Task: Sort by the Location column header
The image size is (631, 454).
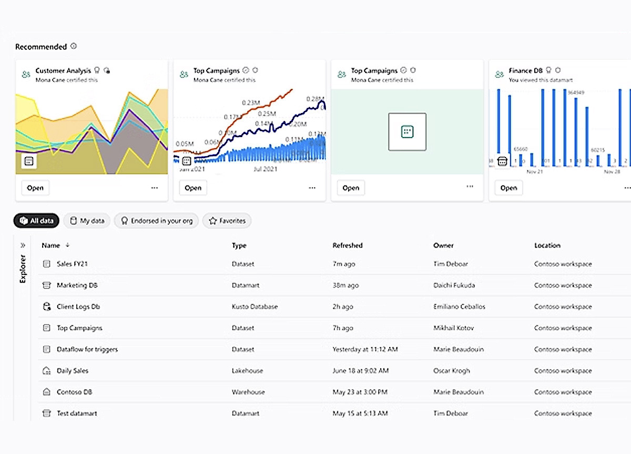Action: tap(547, 245)
